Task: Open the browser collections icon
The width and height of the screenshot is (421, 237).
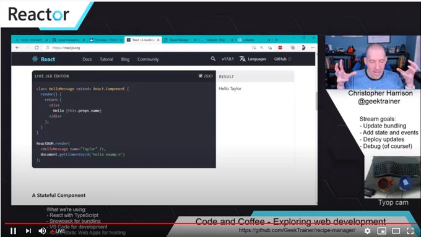Action: coord(293,48)
